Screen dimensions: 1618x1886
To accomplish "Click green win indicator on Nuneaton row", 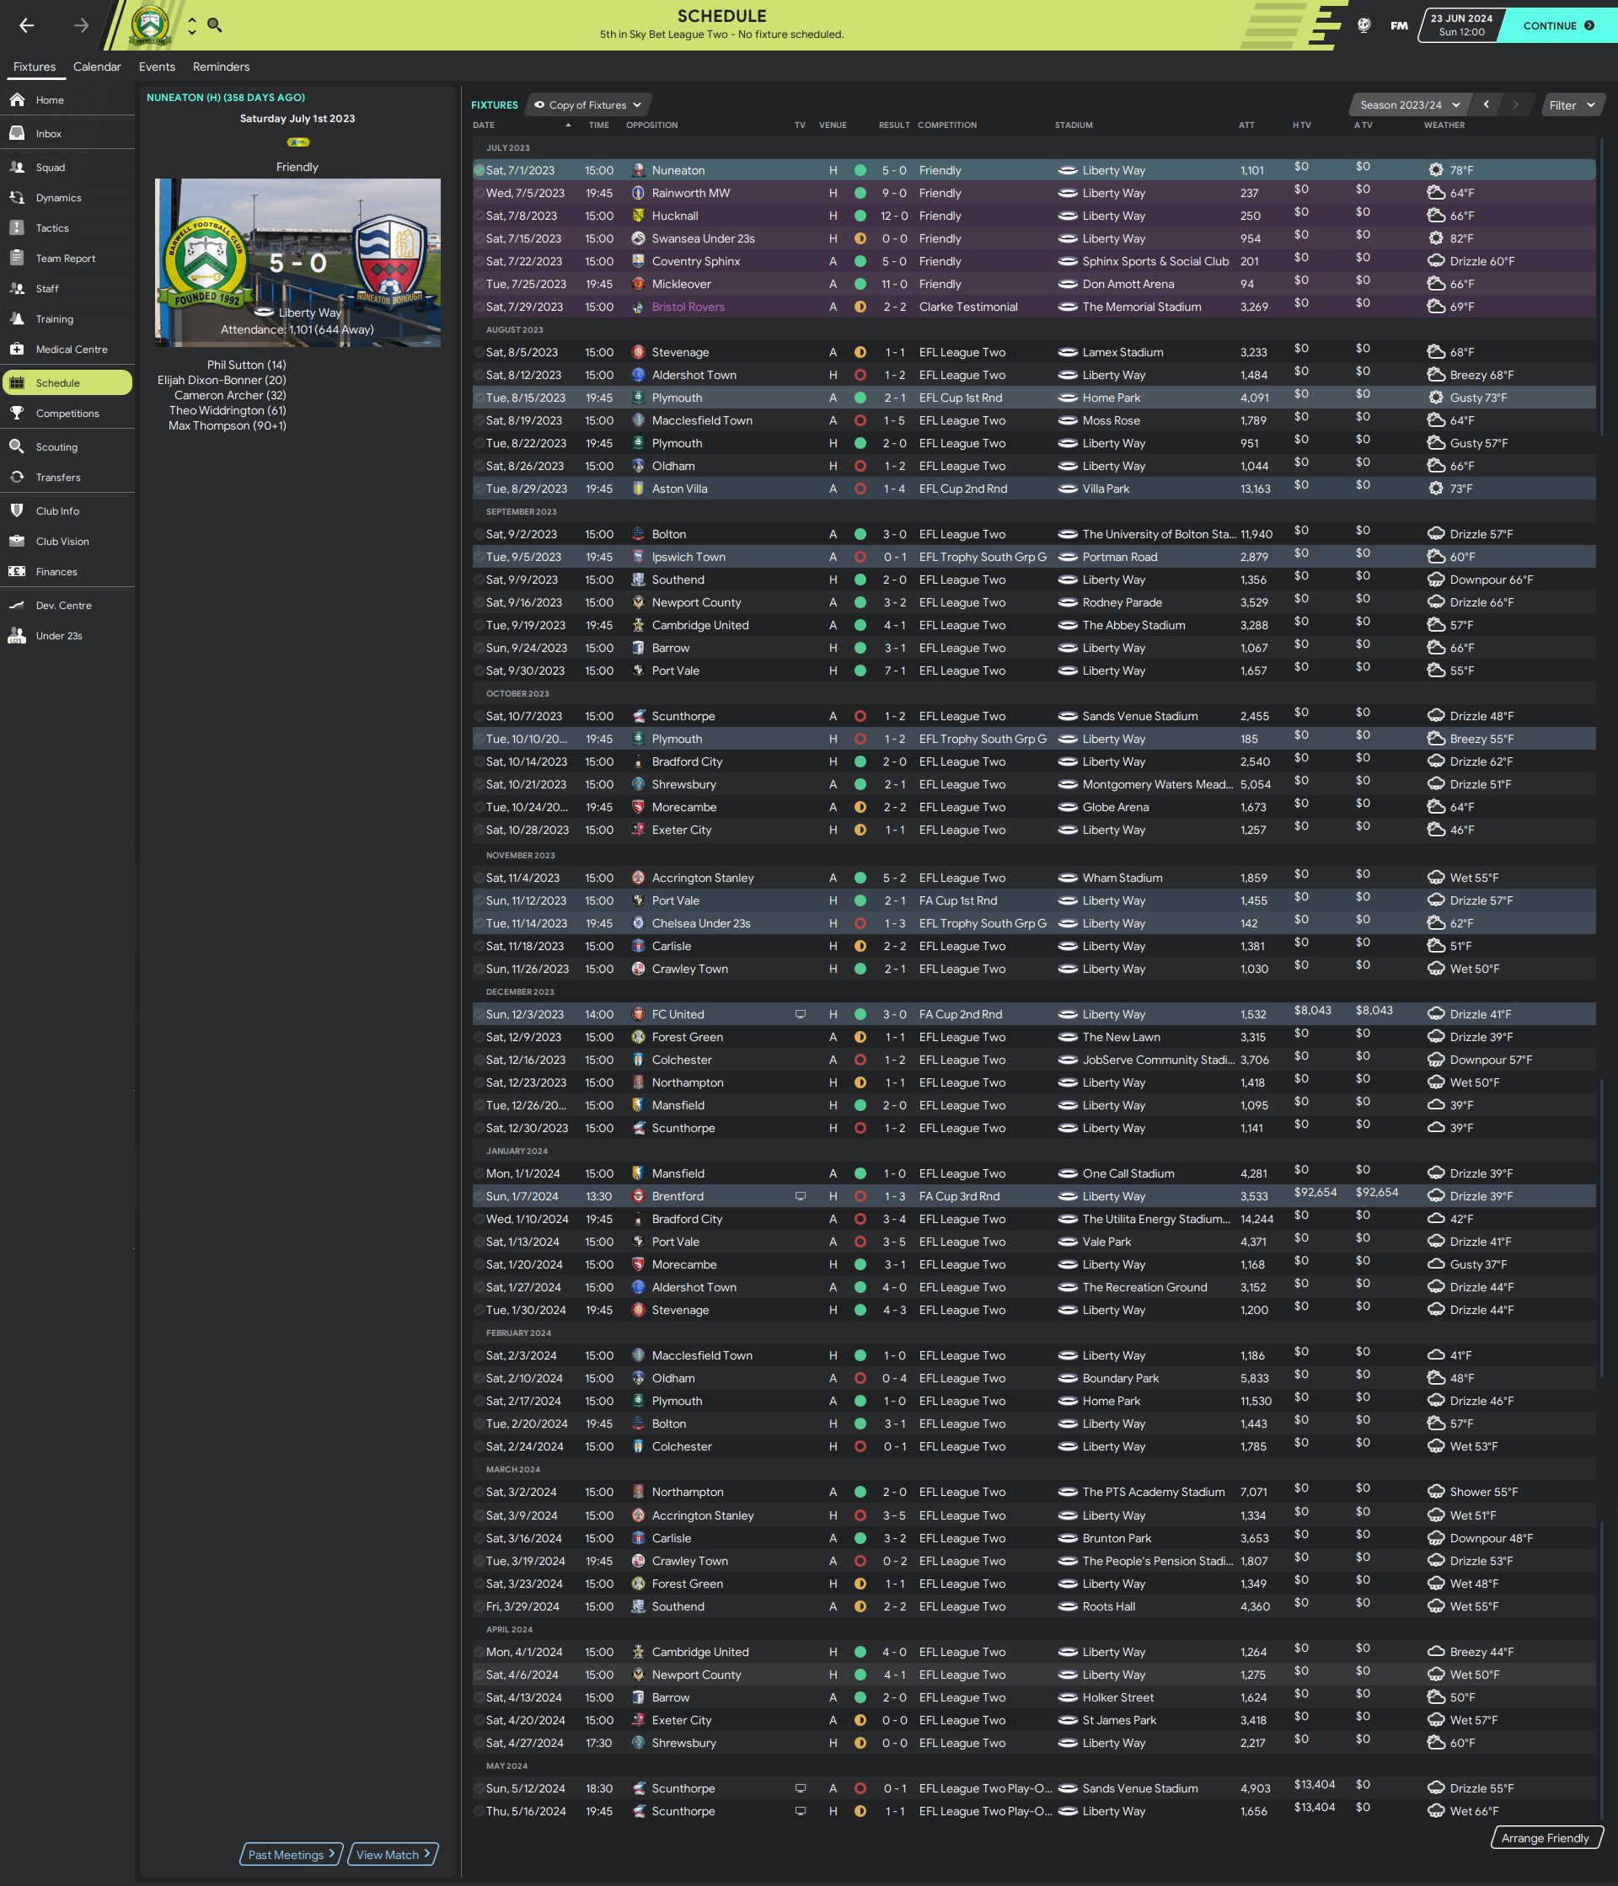I will [860, 170].
